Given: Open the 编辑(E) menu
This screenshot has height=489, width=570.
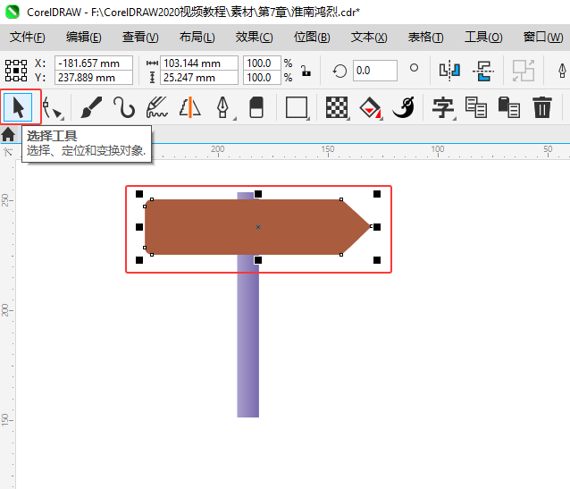Looking at the screenshot, I should pyautogui.click(x=84, y=38).
